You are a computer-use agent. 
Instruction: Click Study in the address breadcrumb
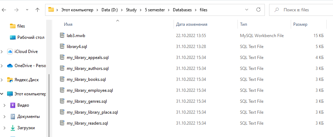[x=131, y=10]
